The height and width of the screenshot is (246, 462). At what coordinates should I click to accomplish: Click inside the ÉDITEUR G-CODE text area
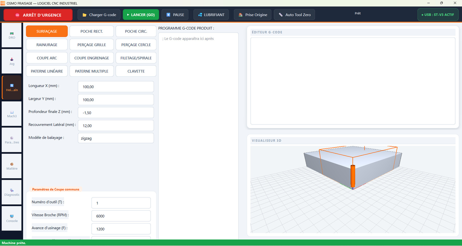tap(353, 81)
